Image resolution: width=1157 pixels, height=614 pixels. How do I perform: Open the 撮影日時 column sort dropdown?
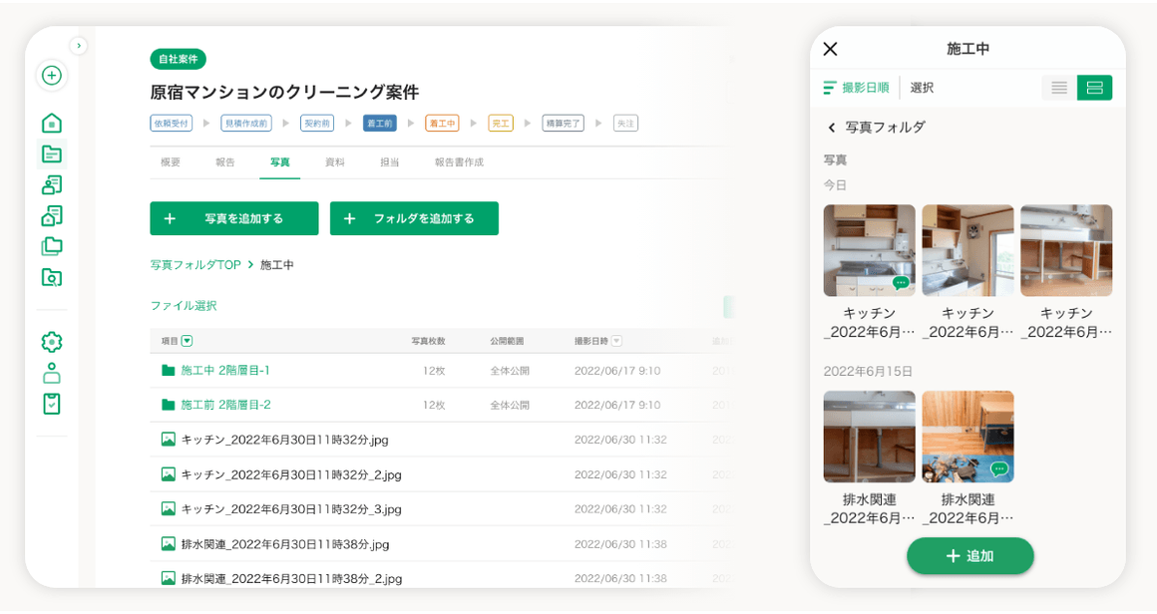click(616, 341)
